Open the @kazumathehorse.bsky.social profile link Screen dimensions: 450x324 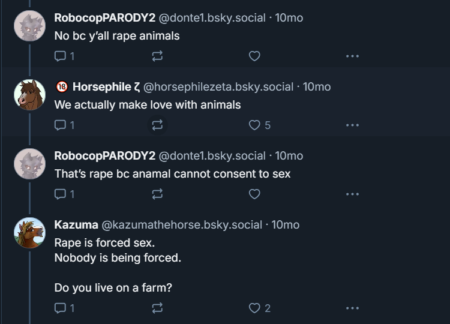(182, 225)
